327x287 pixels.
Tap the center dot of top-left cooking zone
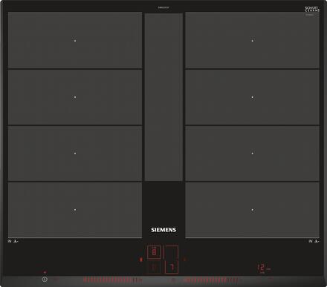pos(75,41)
